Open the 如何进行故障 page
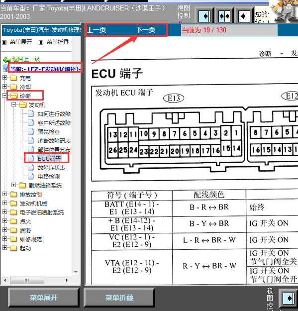This screenshot has width=298, height=311. (x=54, y=114)
